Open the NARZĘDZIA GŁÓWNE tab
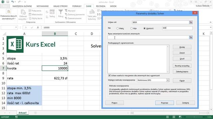This screenshot has width=213, height=119. (22, 6)
